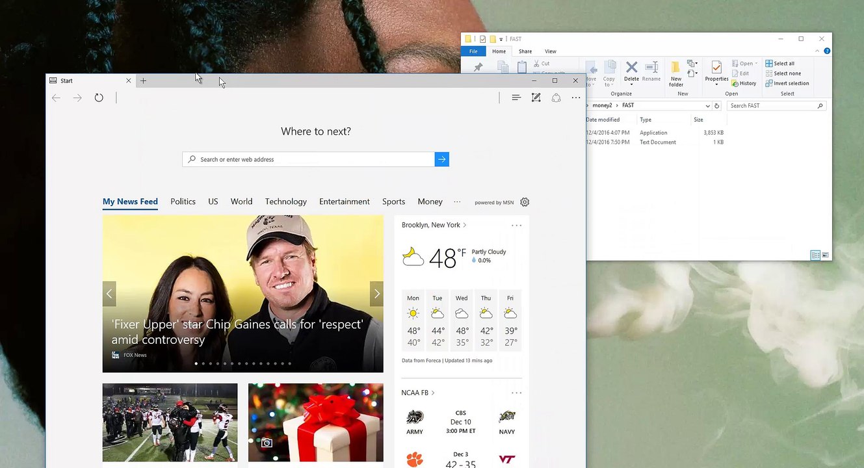Open the Share ribbon tab in File Explorer
The height and width of the screenshot is (468, 864).
(525, 51)
